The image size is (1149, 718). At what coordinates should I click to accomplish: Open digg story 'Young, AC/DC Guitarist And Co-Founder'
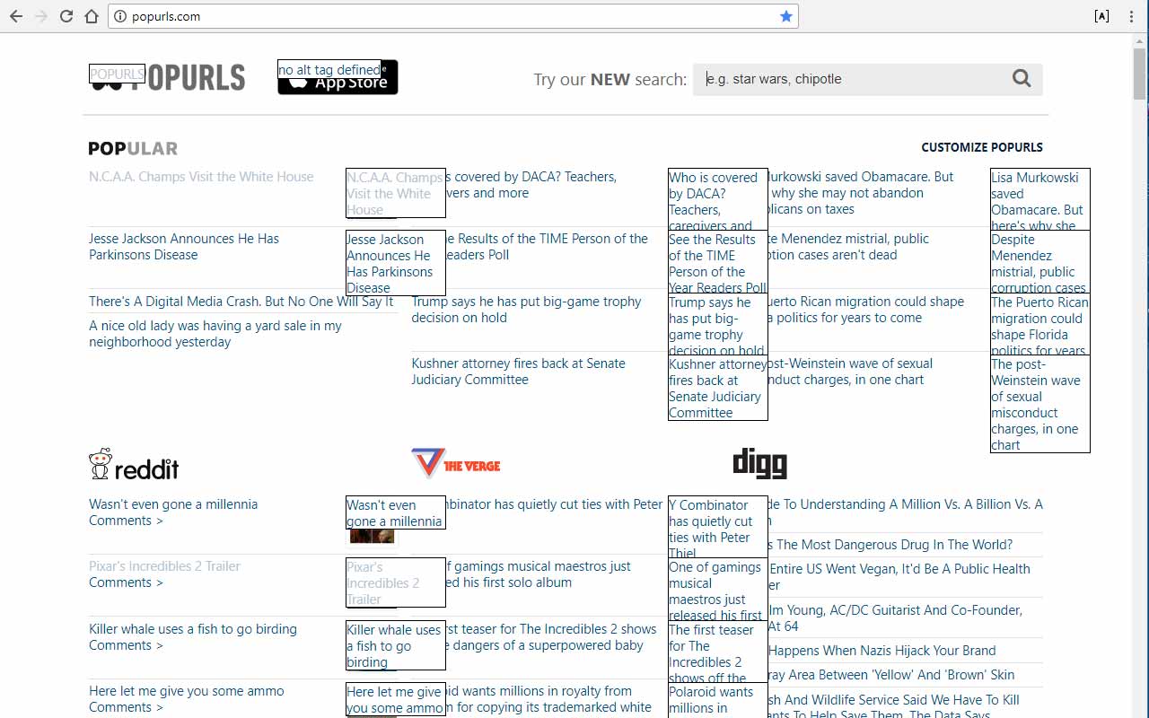[895, 618]
